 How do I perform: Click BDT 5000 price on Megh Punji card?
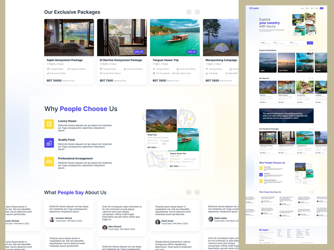[x=152, y=147]
